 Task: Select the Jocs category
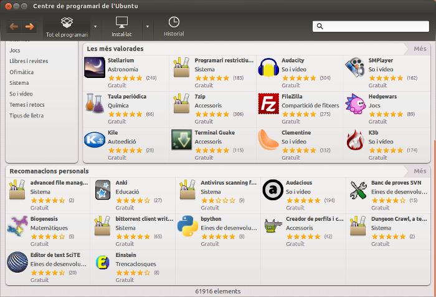click(x=15, y=51)
